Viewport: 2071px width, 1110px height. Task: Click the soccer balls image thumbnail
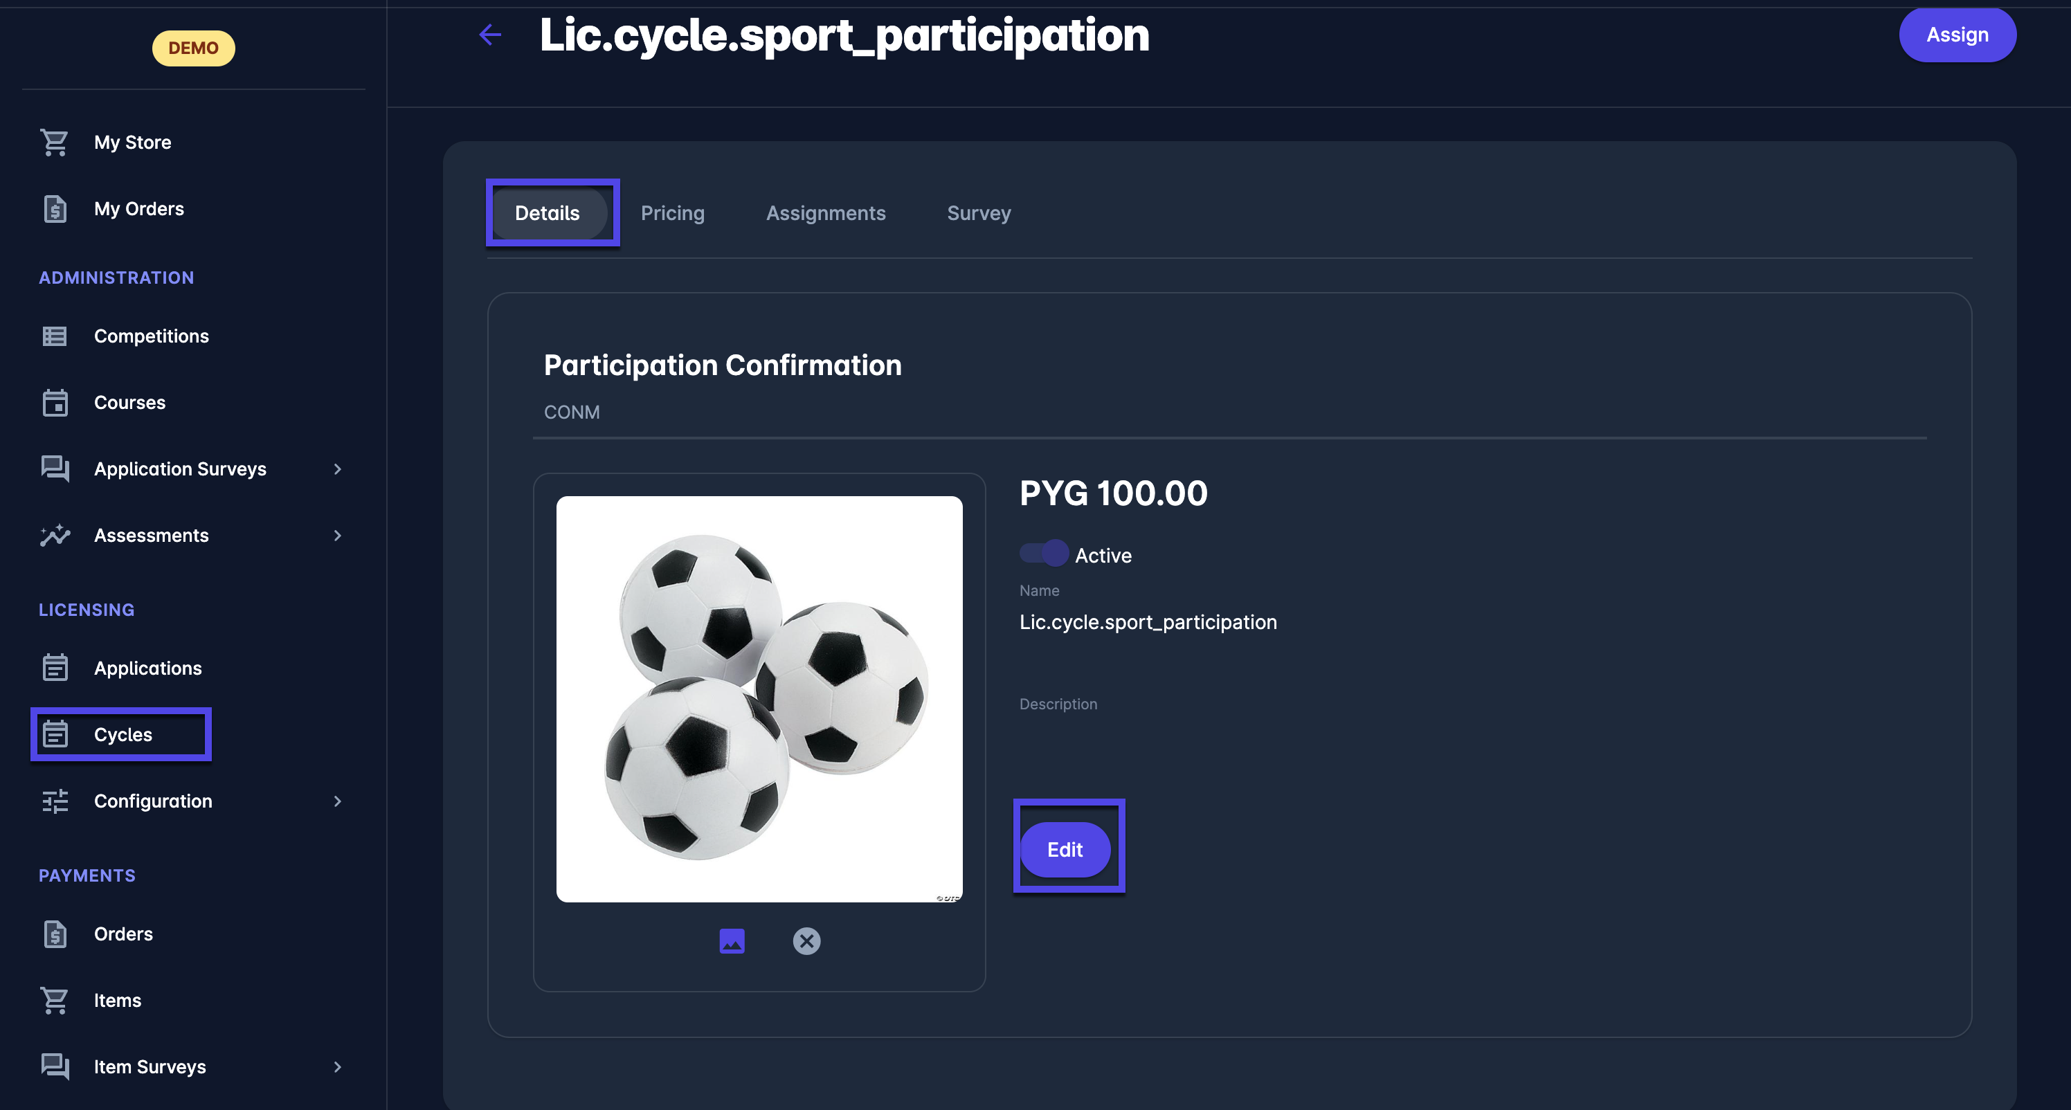[759, 698]
